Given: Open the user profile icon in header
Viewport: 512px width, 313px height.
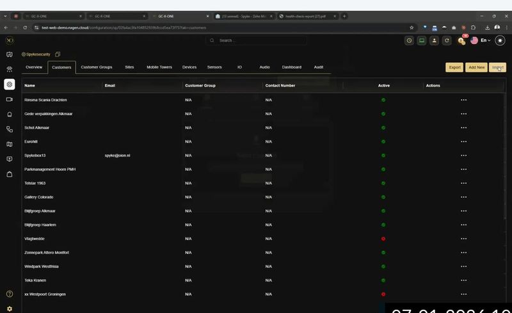Looking at the screenshot, I should click(x=435, y=40).
